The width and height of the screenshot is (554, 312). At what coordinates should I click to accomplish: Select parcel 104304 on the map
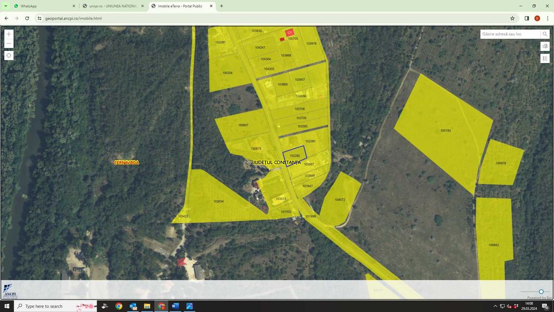(266, 59)
